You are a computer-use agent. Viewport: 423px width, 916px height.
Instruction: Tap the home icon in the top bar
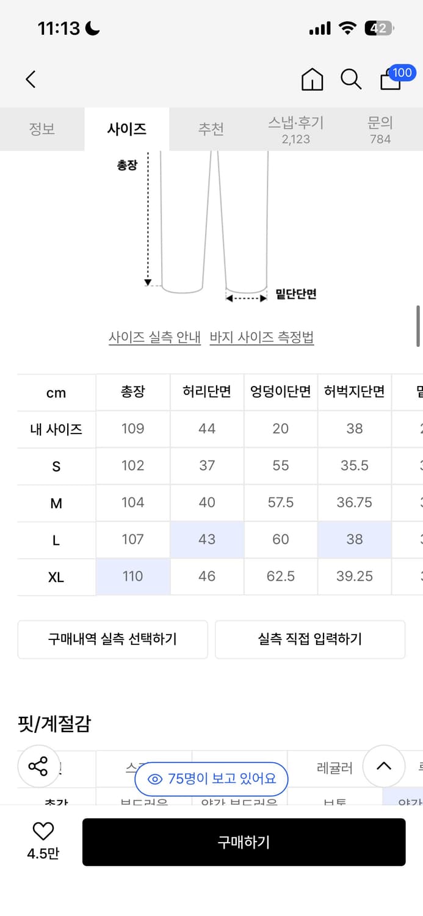tap(313, 79)
